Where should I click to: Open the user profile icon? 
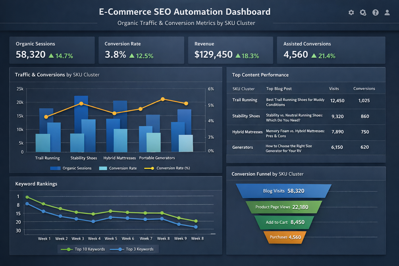click(387, 12)
